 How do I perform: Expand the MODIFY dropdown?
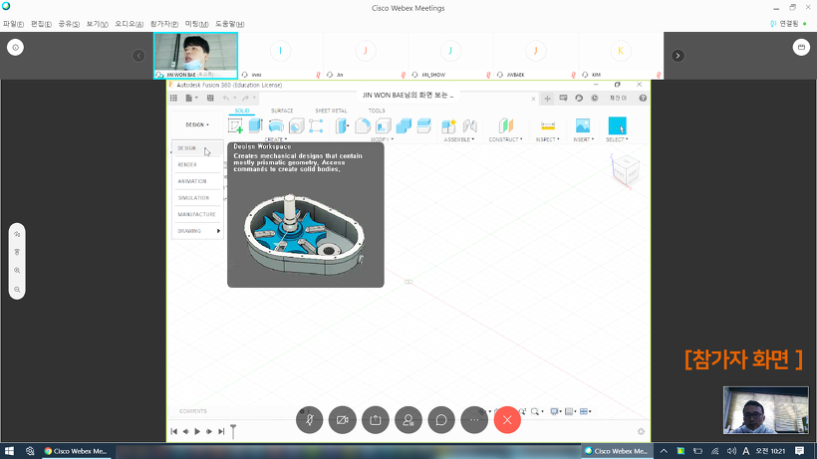(382, 139)
